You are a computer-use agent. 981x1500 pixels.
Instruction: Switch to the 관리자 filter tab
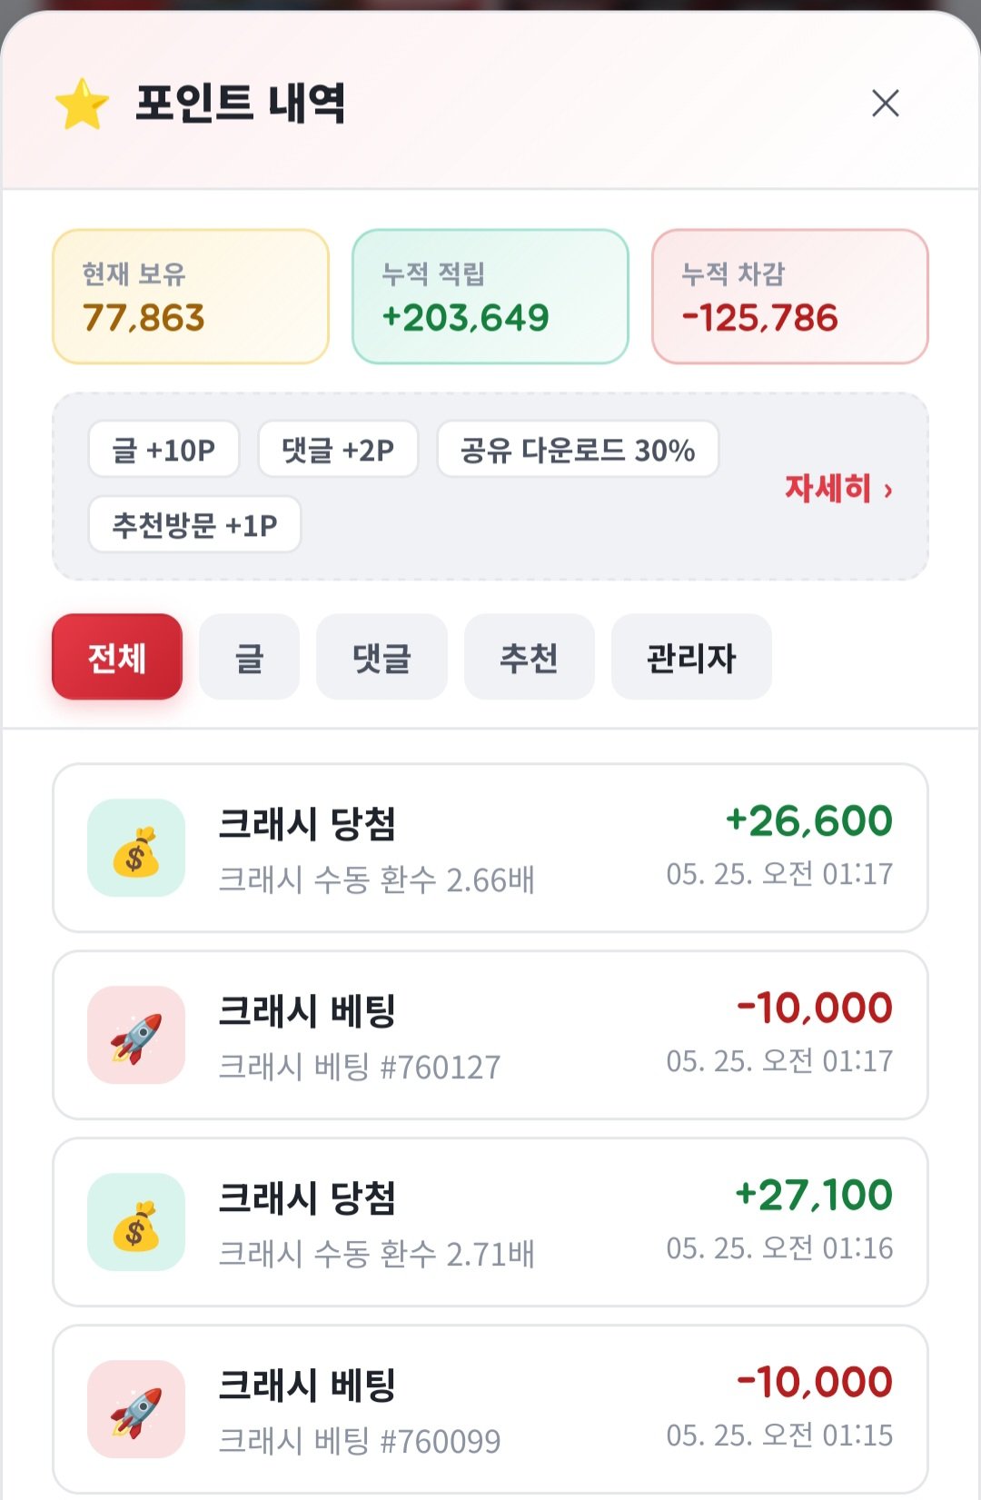[x=691, y=657]
